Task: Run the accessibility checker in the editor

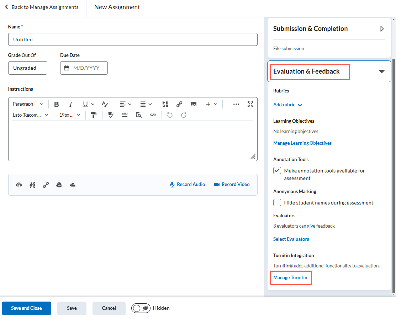Action: (111, 115)
